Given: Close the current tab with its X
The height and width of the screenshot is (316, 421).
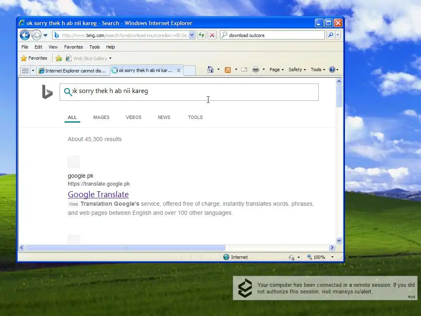Looking at the screenshot, I should click(178, 70).
